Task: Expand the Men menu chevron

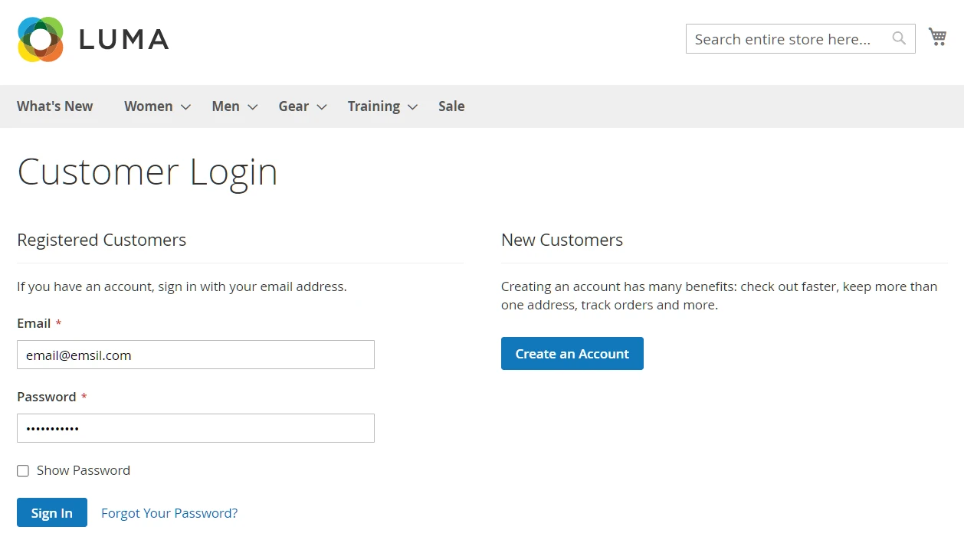Action: coord(253,107)
